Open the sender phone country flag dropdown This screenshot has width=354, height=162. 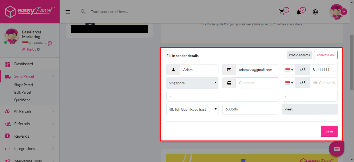pyautogui.click(x=289, y=69)
